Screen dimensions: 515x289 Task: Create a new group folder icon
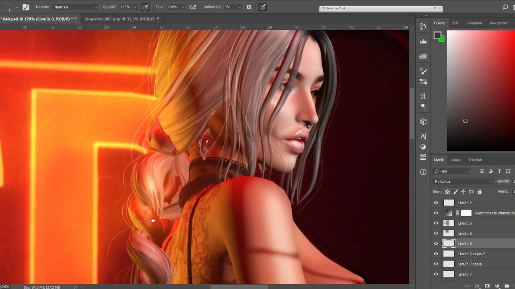507,286
